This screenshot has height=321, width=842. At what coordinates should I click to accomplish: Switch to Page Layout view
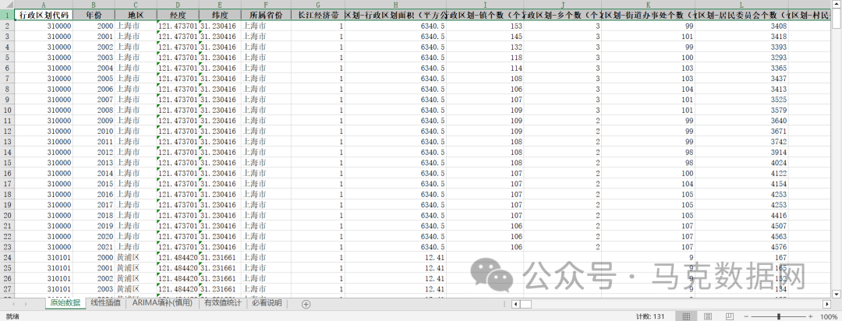[x=708, y=316]
